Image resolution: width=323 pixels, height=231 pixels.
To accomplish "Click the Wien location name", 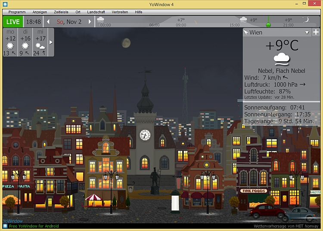I will (x=256, y=33).
